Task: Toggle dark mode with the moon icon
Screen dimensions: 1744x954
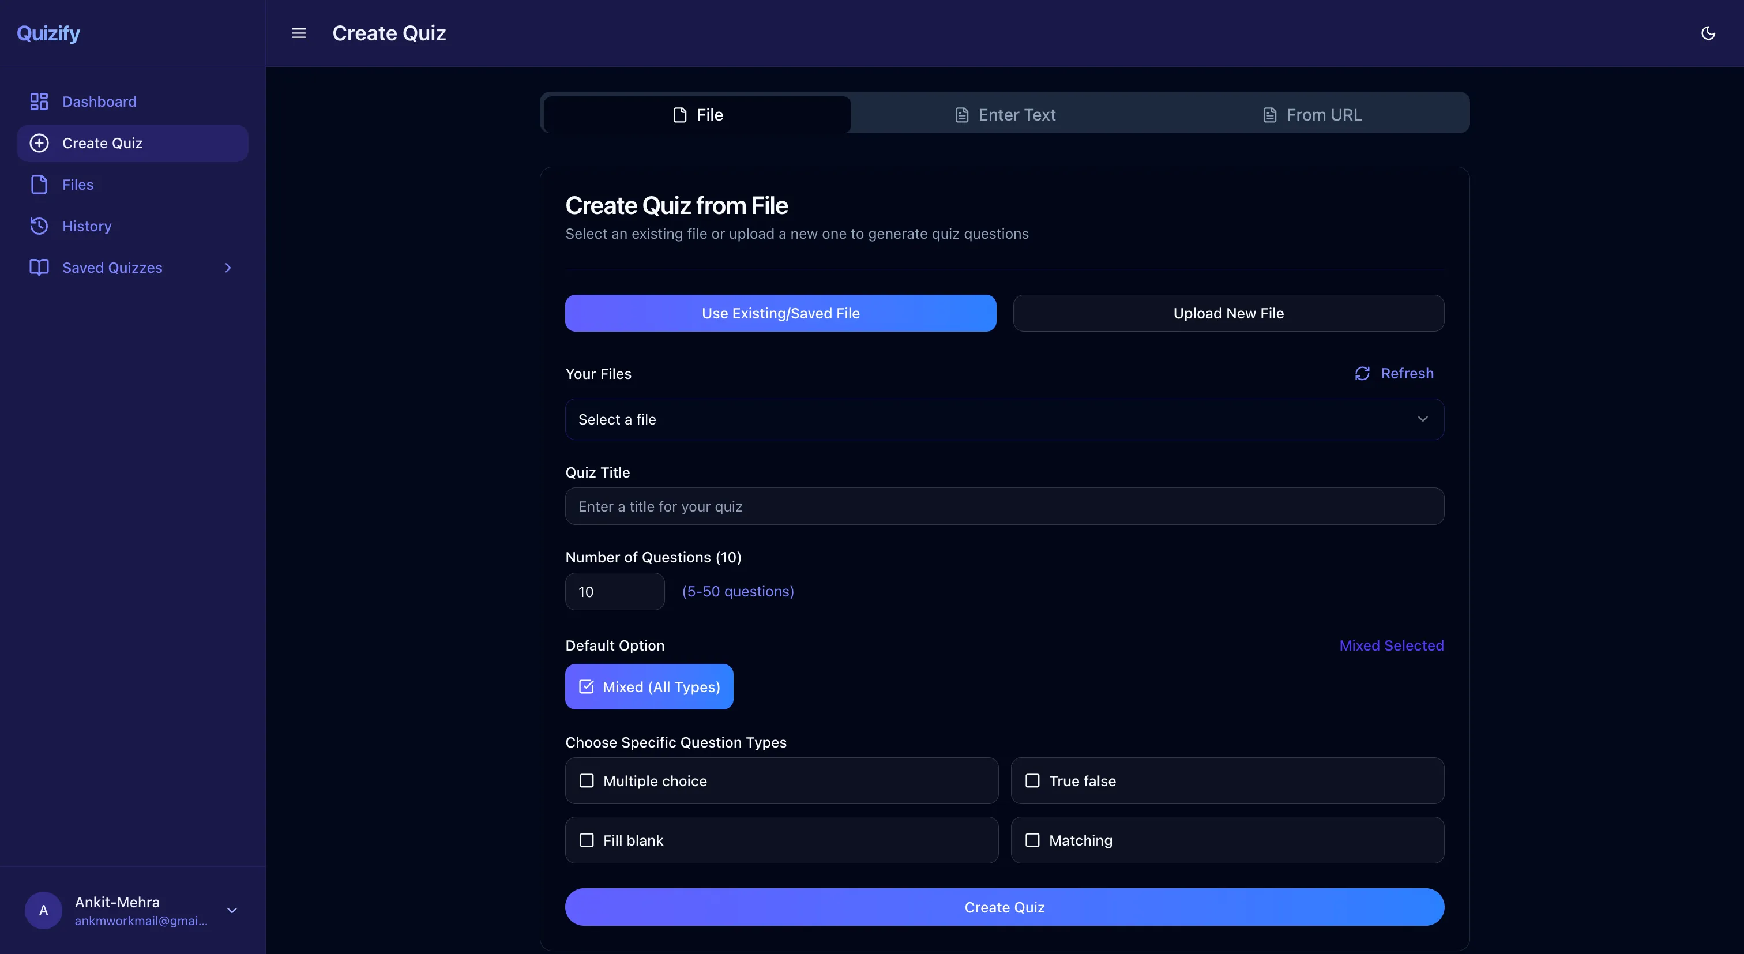Action: [1709, 32]
